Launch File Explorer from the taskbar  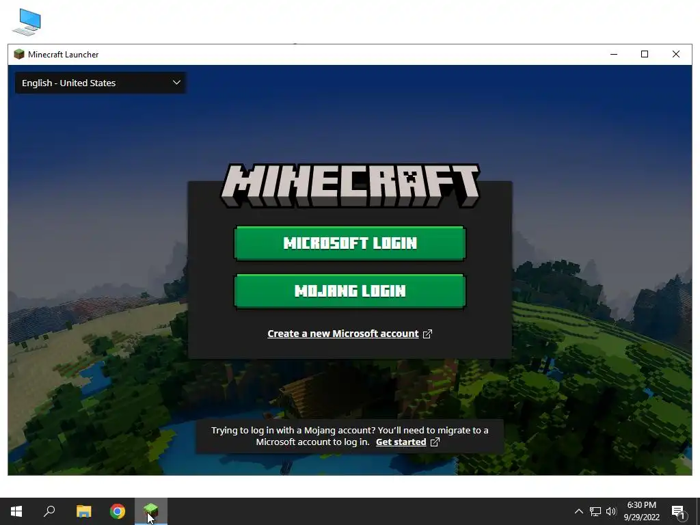pos(83,511)
